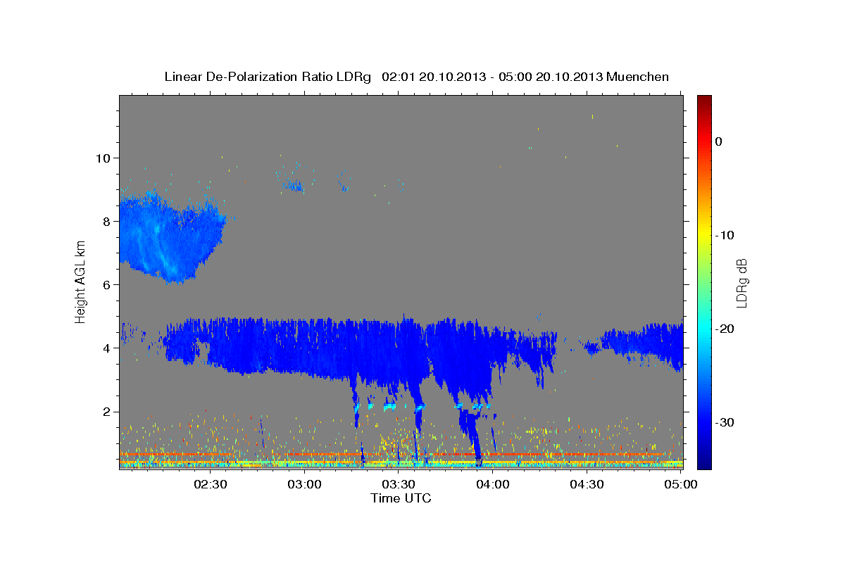Click the dark red top of the colorbar

pos(704,100)
